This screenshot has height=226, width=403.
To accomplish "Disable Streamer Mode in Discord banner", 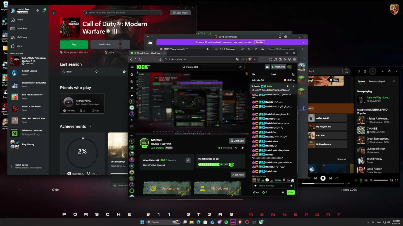I will (259, 42).
